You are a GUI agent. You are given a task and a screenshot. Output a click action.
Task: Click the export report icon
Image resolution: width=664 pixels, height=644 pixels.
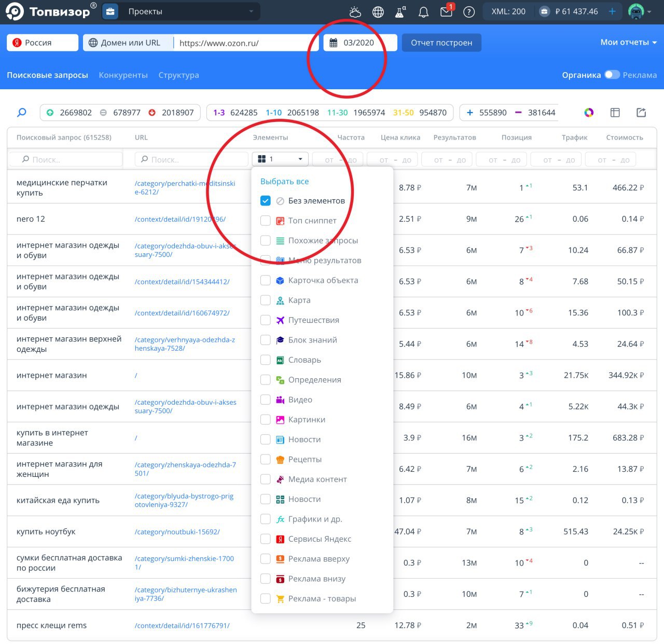tap(641, 113)
